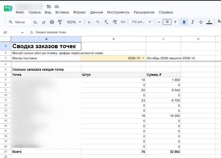Toggle bold formatting
Image resolution: width=221 pixels, height=158 pixels.
pyautogui.click(x=184, y=22)
